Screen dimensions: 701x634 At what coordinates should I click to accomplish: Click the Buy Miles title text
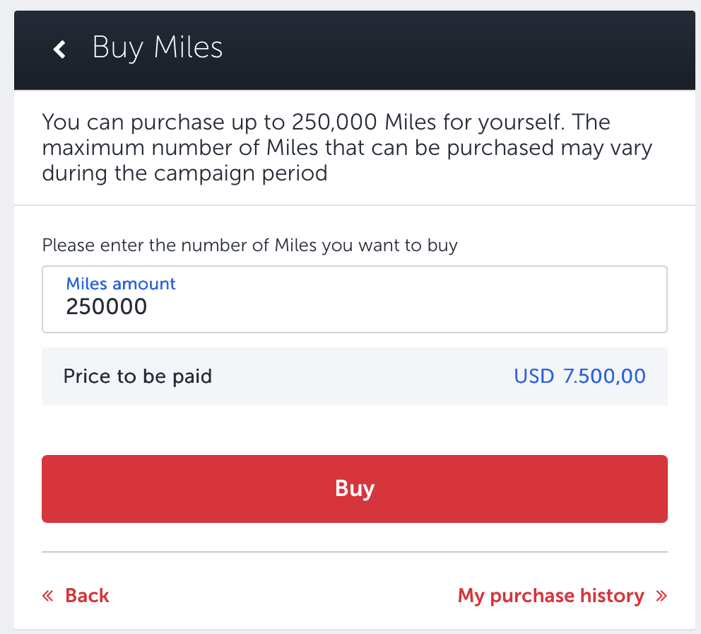157,47
